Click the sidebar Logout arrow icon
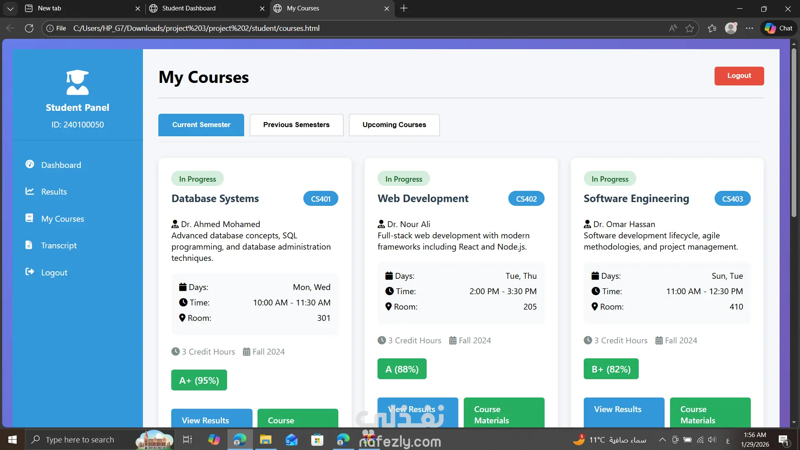The width and height of the screenshot is (800, 450). [30, 272]
